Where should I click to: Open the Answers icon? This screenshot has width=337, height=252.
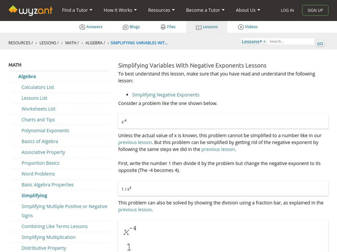[x=82, y=27]
